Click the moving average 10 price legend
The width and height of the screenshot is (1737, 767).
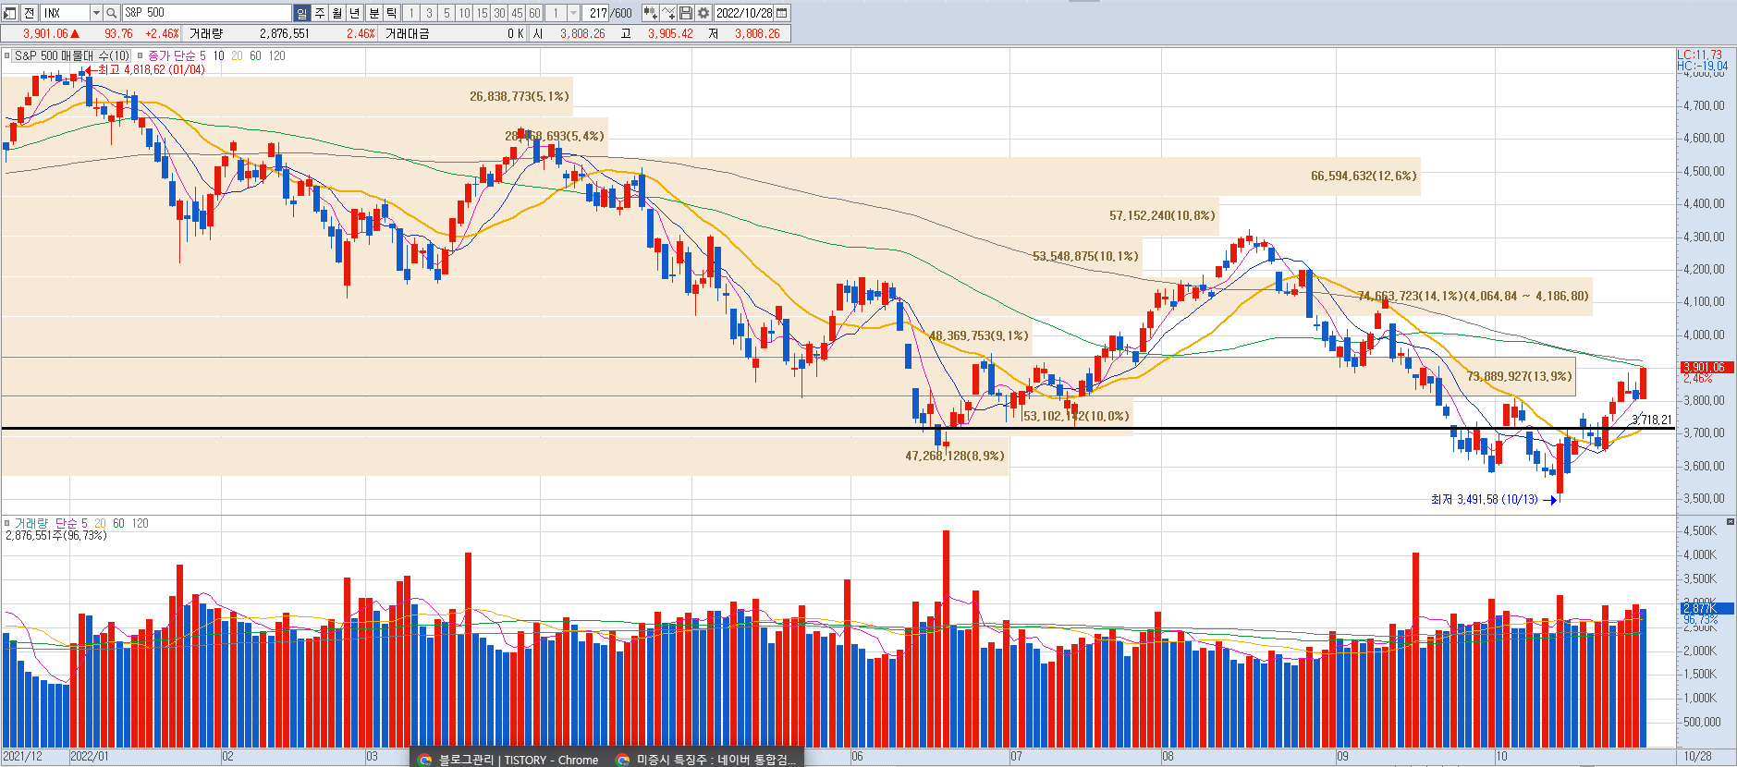click(x=219, y=55)
